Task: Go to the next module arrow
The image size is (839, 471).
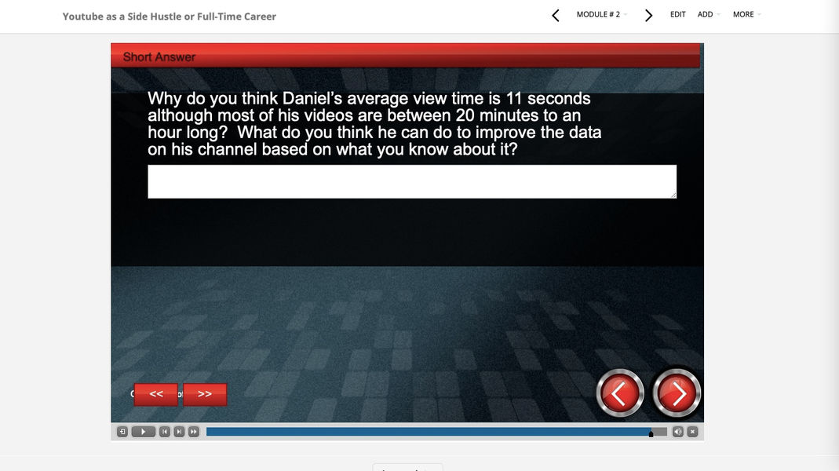Action: click(x=648, y=16)
